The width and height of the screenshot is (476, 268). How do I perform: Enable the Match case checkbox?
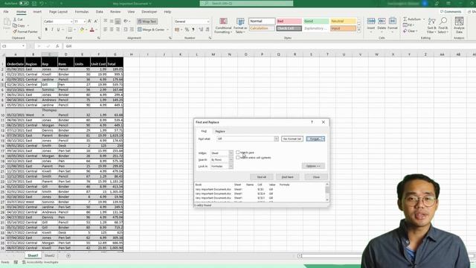pyautogui.click(x=238, y=153)
